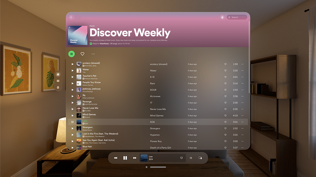Like the Strangers track
This screenshot has height=177, width=316.
(x=225, y=129)
